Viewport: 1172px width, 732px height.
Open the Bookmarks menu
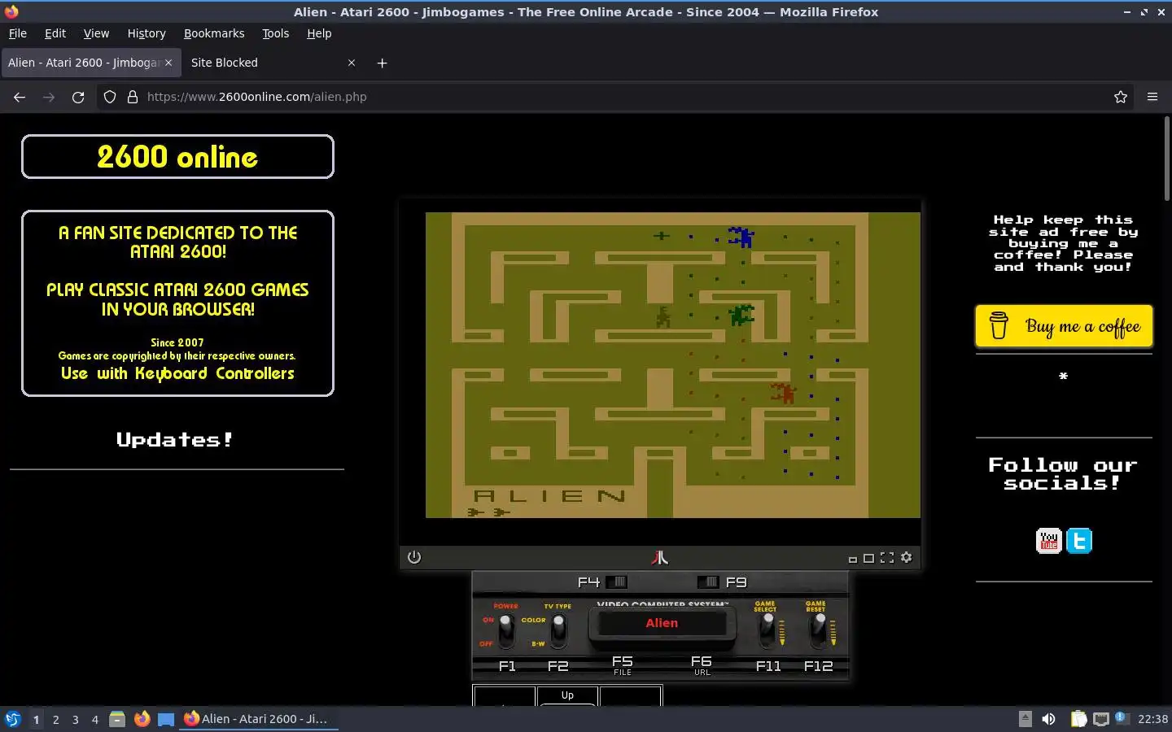coord(214,33)
